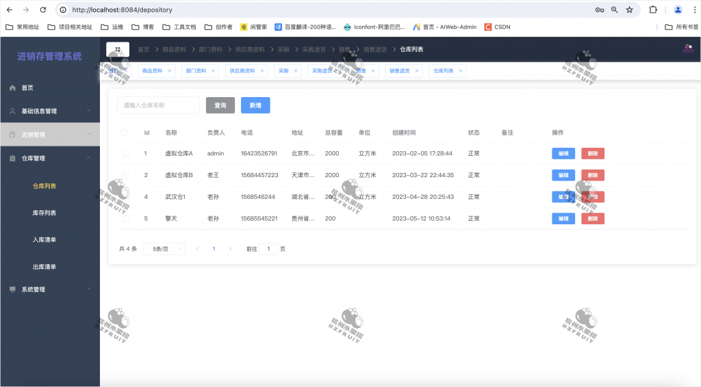Toggle the sidebar collapse grid icon
The width and height of the screenshot is (701, 387).
click(x=118, y=49)
